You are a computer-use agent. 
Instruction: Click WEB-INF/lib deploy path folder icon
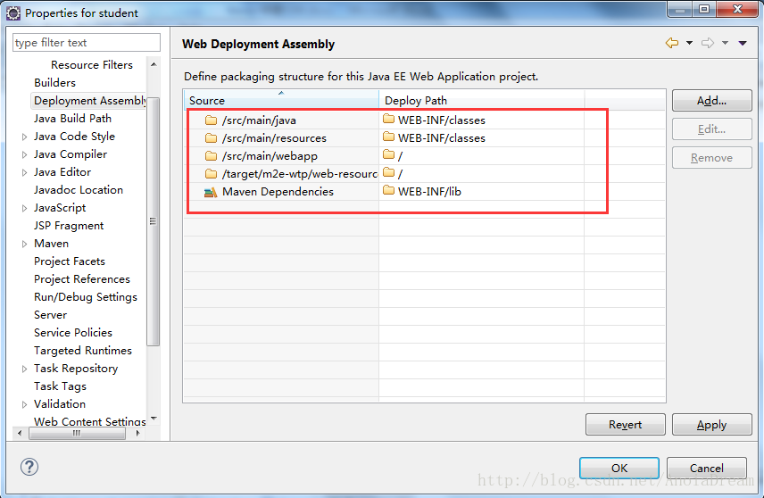point(388,190)
